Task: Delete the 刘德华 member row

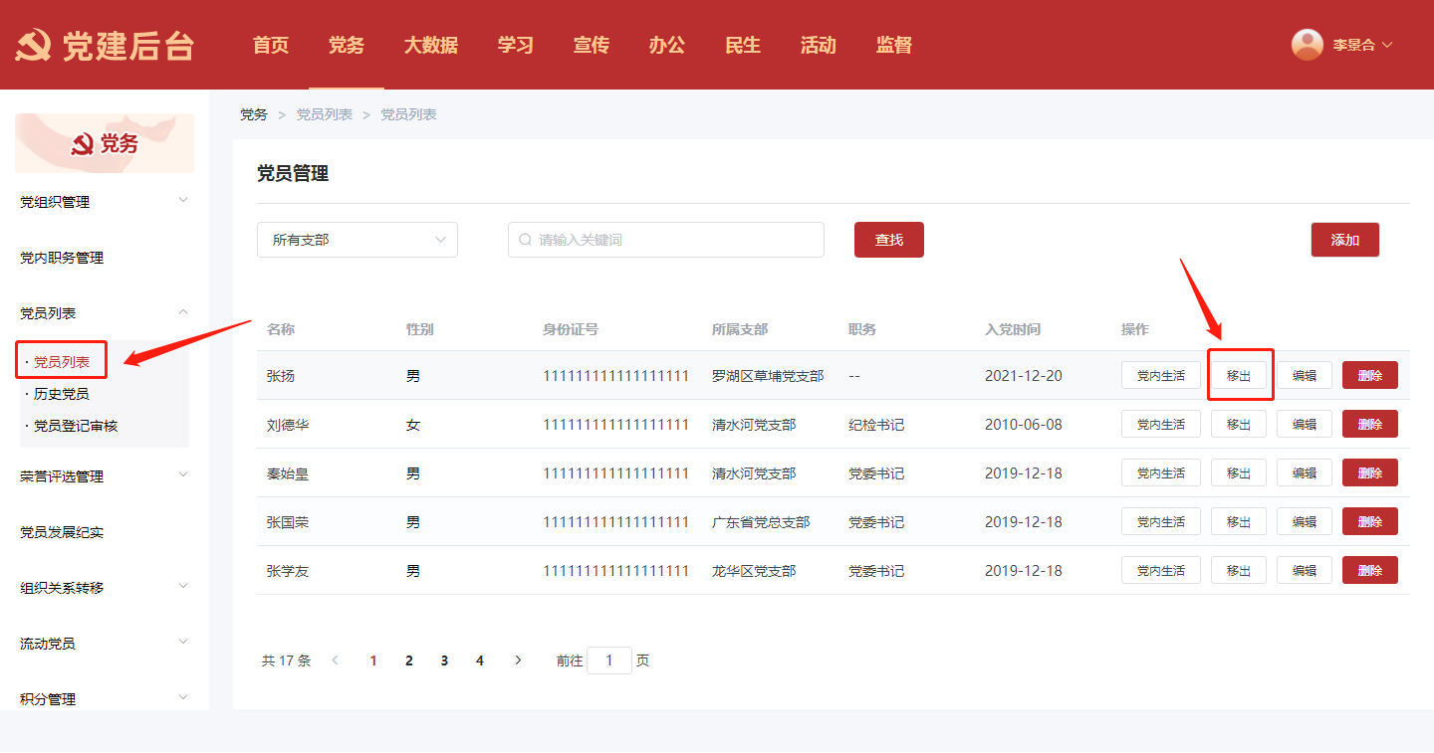Action: (x=1369, y=424)
